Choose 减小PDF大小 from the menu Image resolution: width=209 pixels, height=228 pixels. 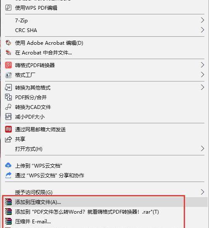[105, 117]
